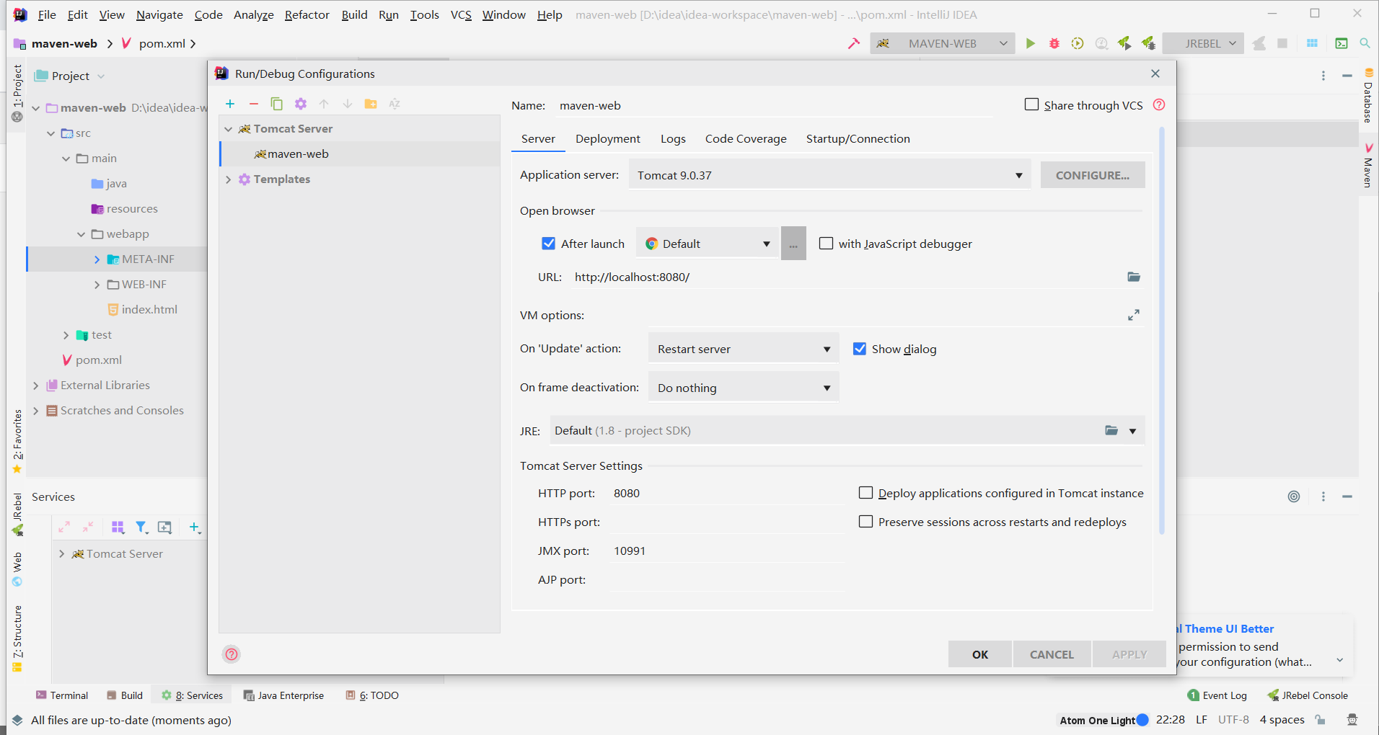Toggle Share through VCS checkbox

[x=1032, y=104]
